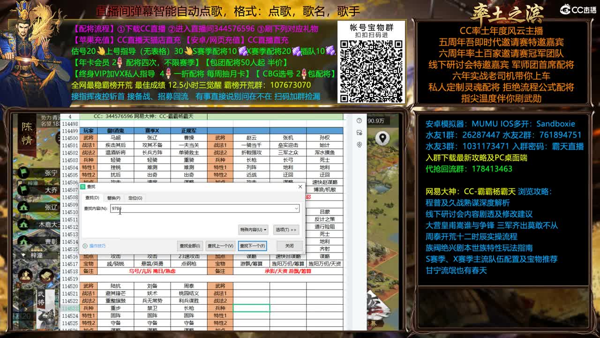Click the tent icon next to 曹彰
The width and height of the screenshot is (600, 338).
(23, 241)
